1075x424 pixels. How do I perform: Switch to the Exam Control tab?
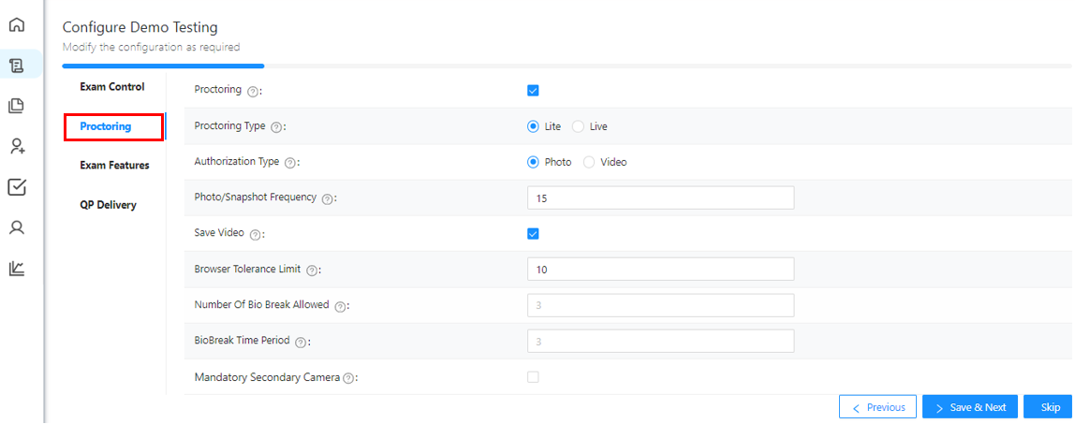click(112, 87)
